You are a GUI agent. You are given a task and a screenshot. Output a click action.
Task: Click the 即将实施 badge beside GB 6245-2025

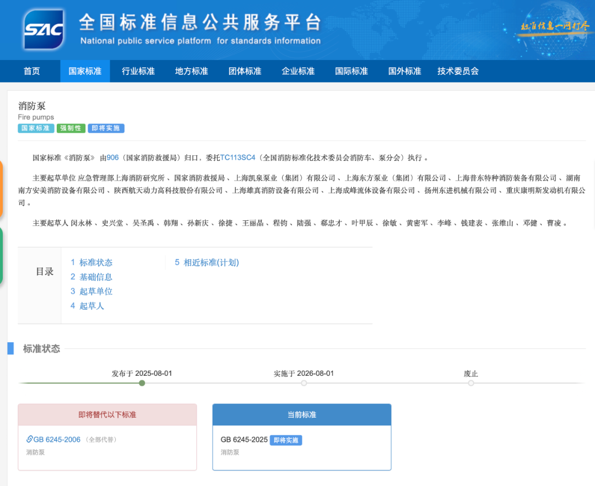(x=286, y=440)
